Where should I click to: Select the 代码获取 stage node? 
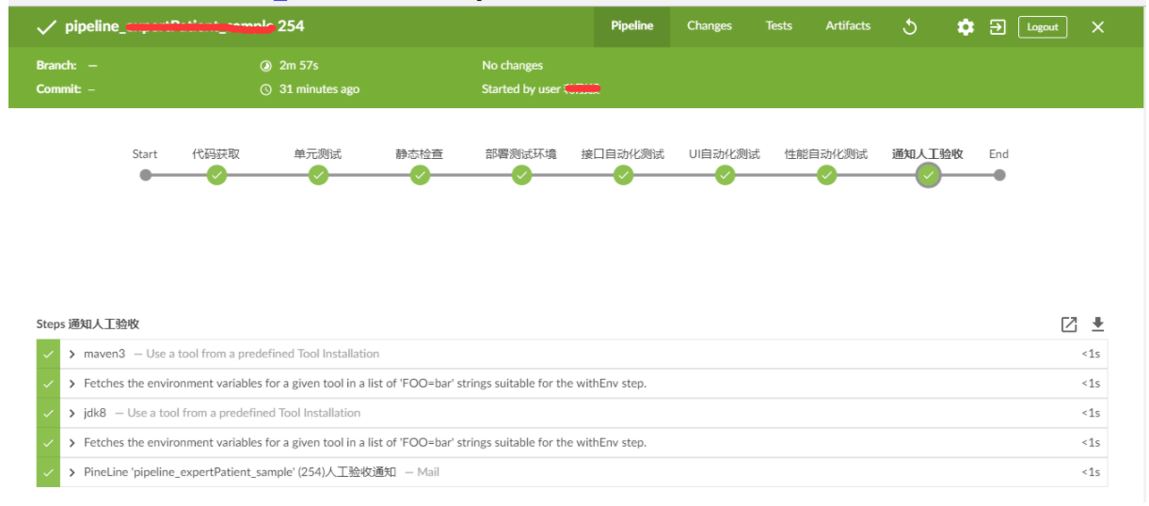click(216, 175)
